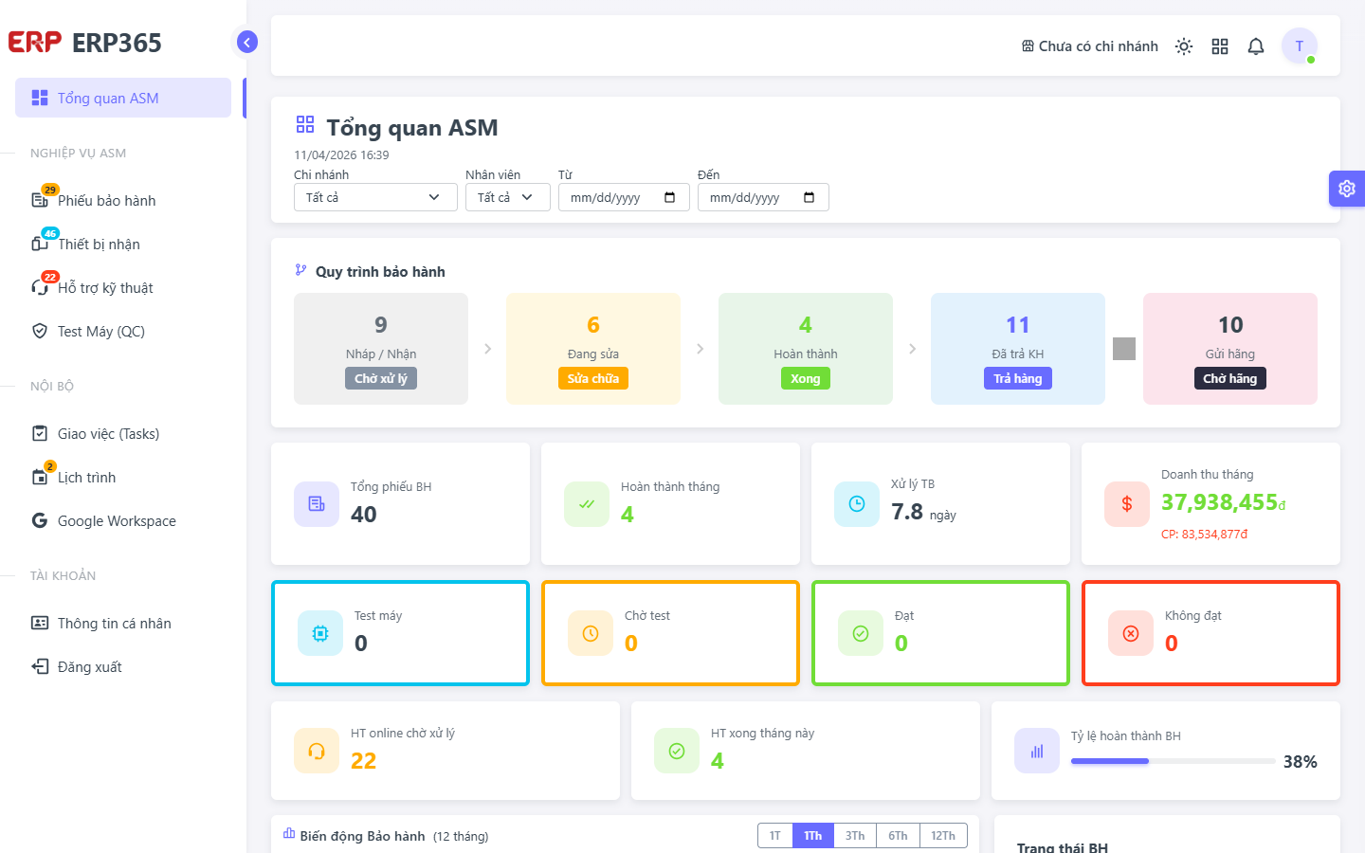Open calendar picker of Đến date

coord(810,197)
